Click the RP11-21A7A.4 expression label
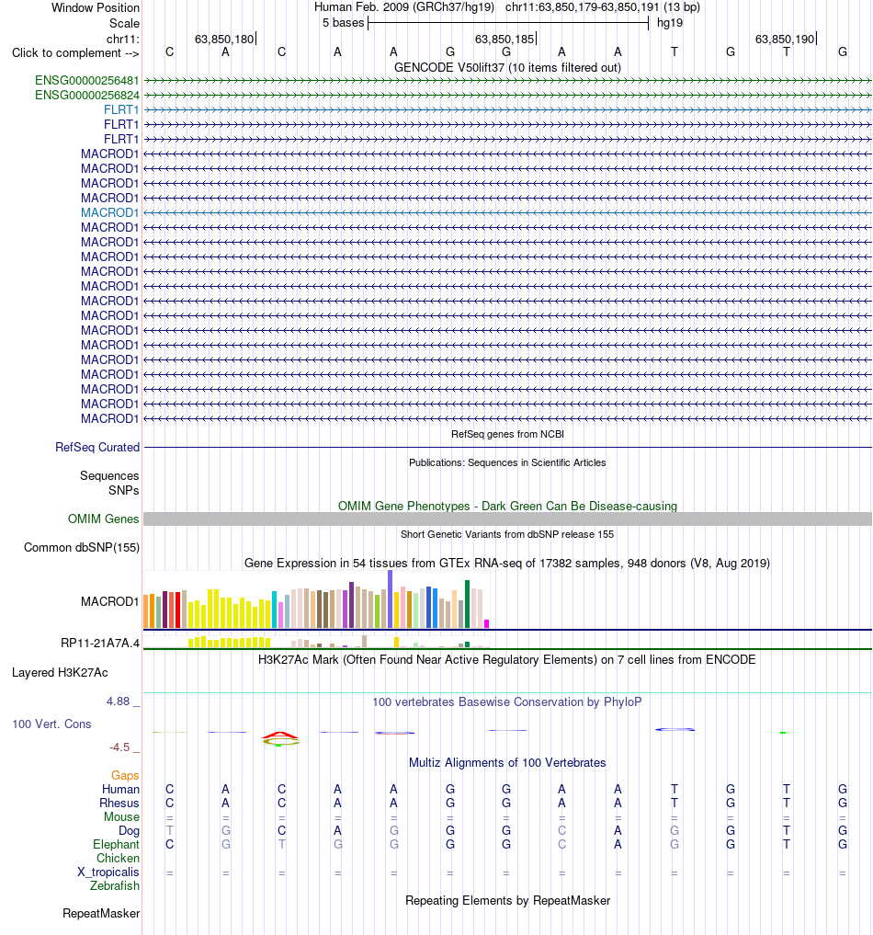Viewport: 873px width, 935px height. click(100, 643)
